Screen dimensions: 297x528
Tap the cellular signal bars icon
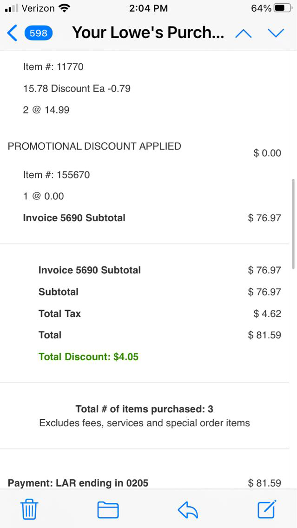tap(11, 8)
